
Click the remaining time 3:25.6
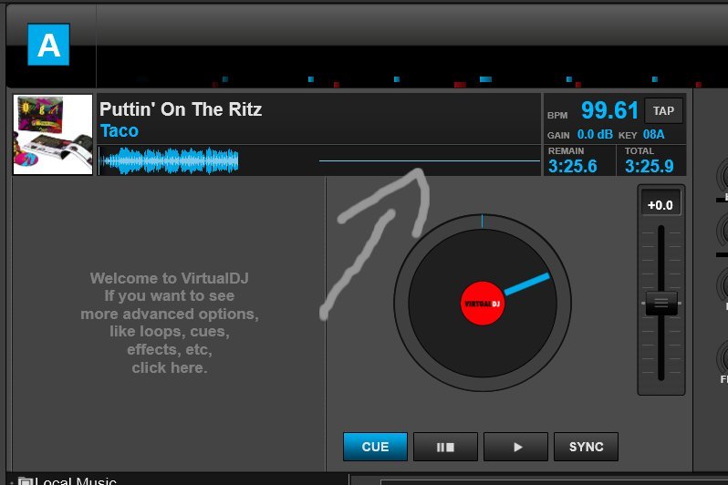(573, 166)
